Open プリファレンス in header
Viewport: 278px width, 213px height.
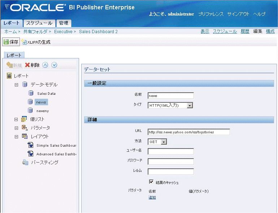[211, 14]
